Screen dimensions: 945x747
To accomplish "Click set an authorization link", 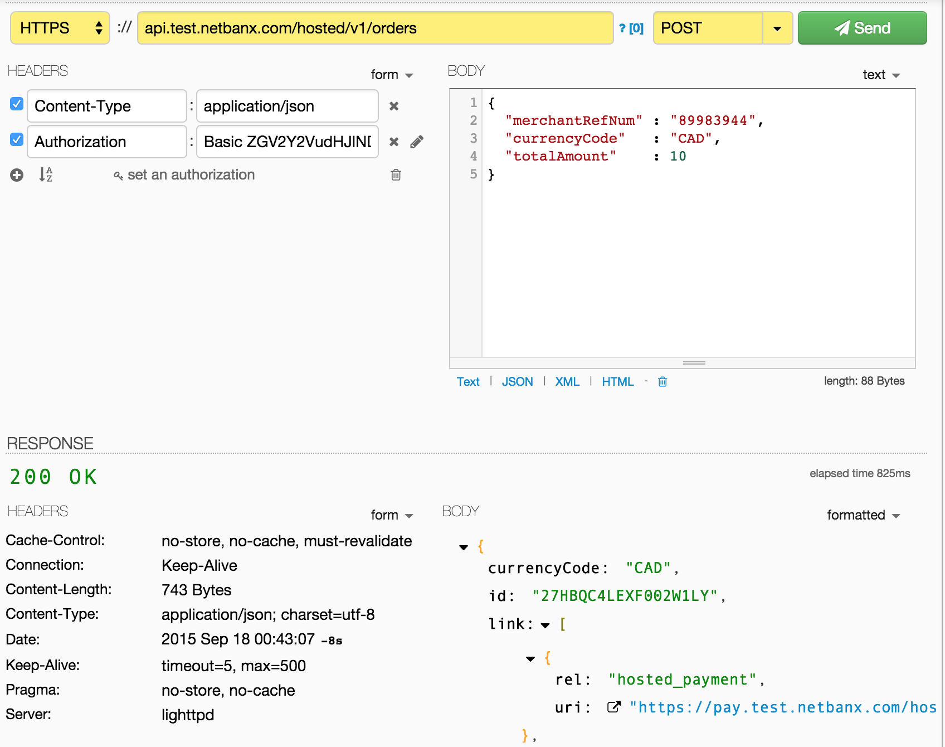I will 184,175.
